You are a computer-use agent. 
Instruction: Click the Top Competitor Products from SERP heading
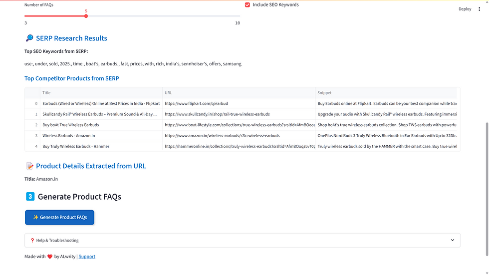pos(72,78)
